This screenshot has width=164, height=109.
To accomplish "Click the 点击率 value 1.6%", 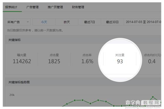I will point(87,61).
